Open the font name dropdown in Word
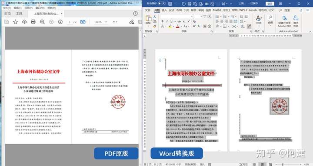Screen dimensions: 313x166 click(x=192, y=17)
